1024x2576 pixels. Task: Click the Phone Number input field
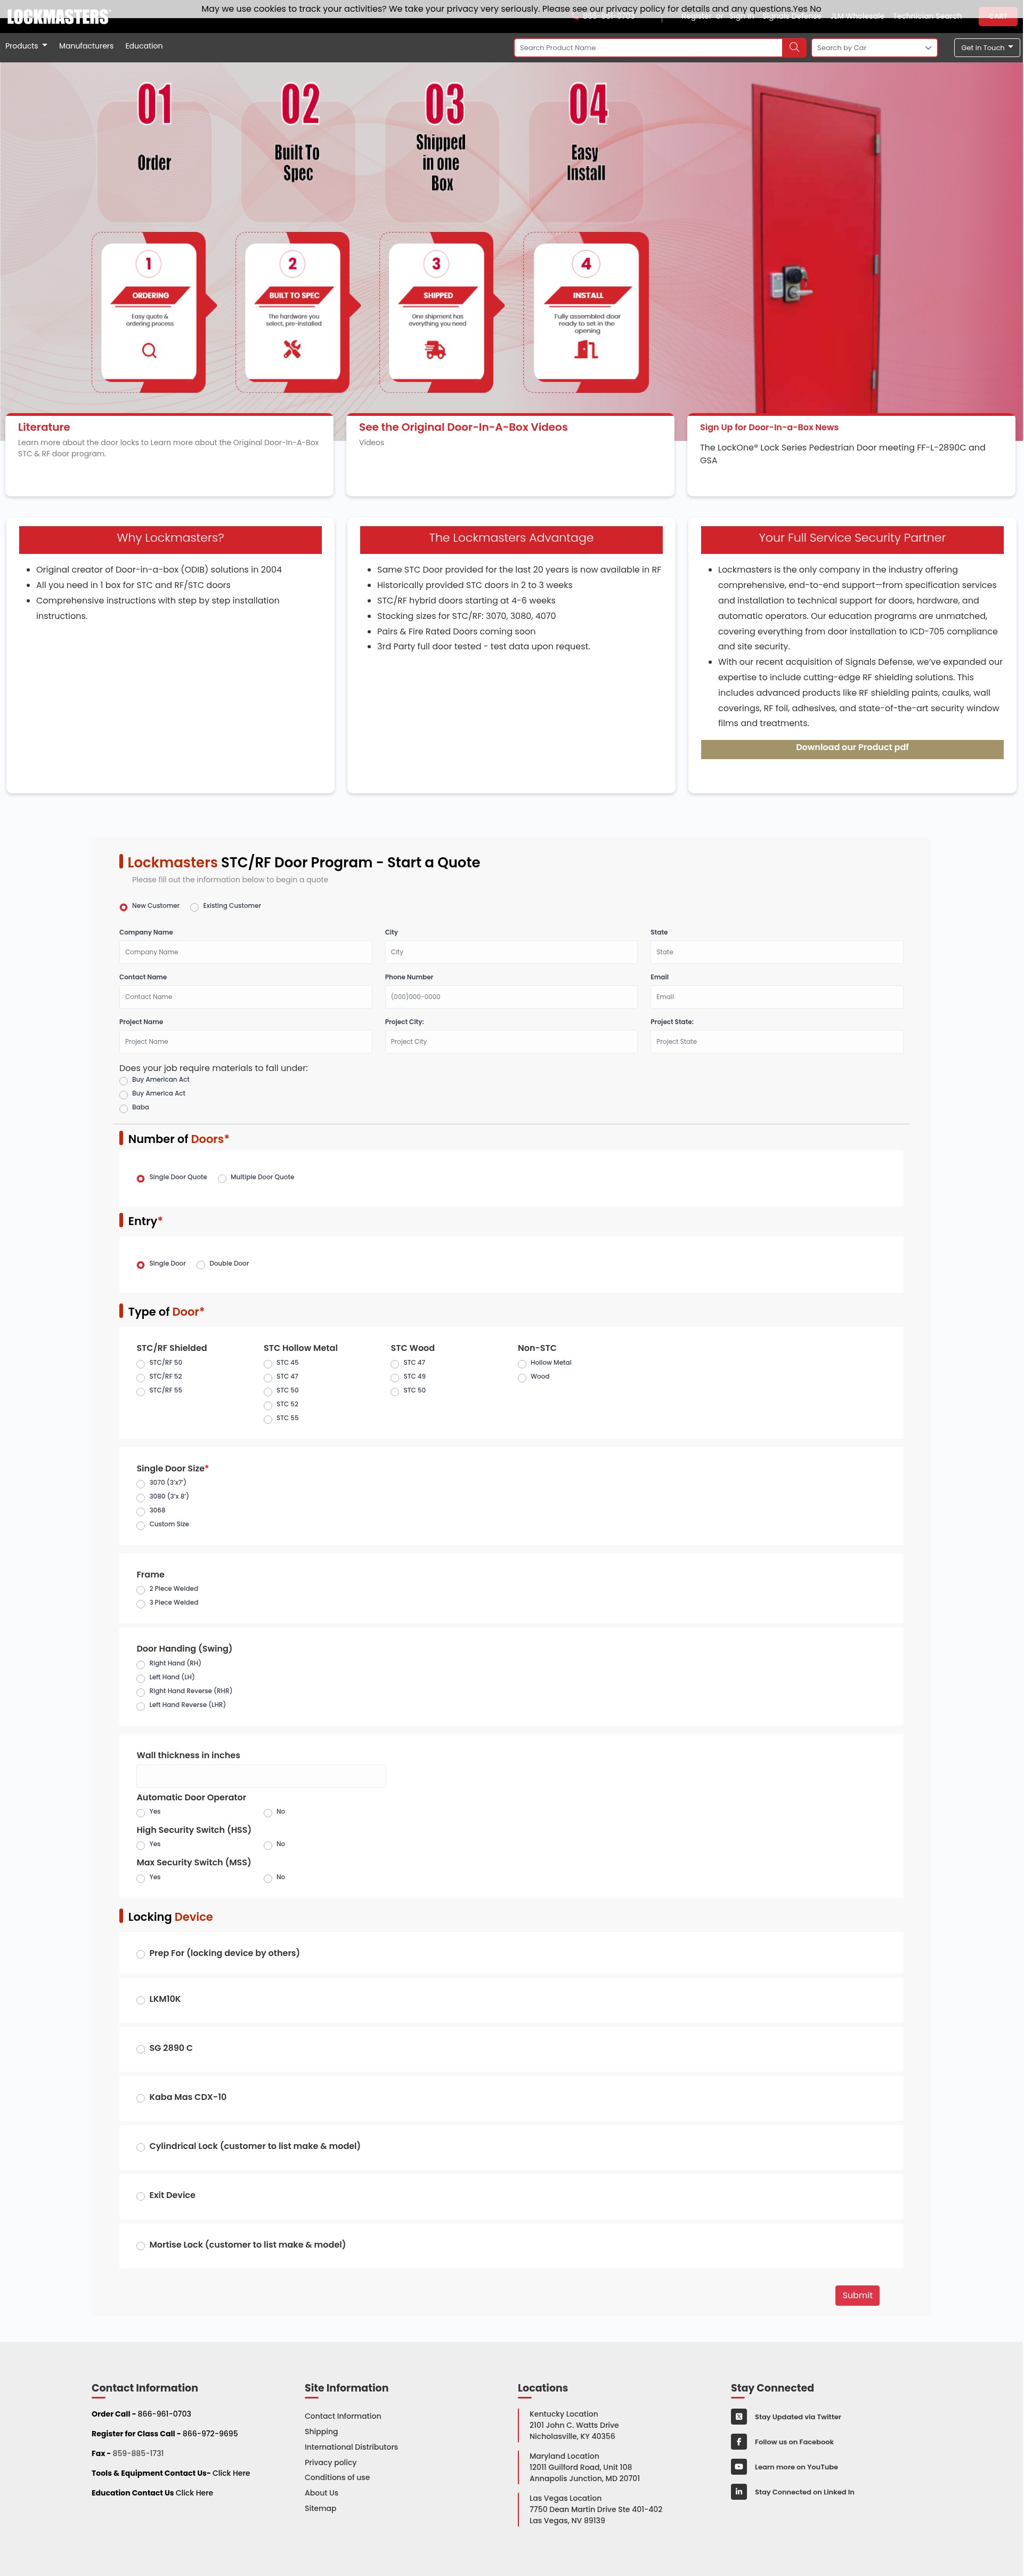(510, 997)
